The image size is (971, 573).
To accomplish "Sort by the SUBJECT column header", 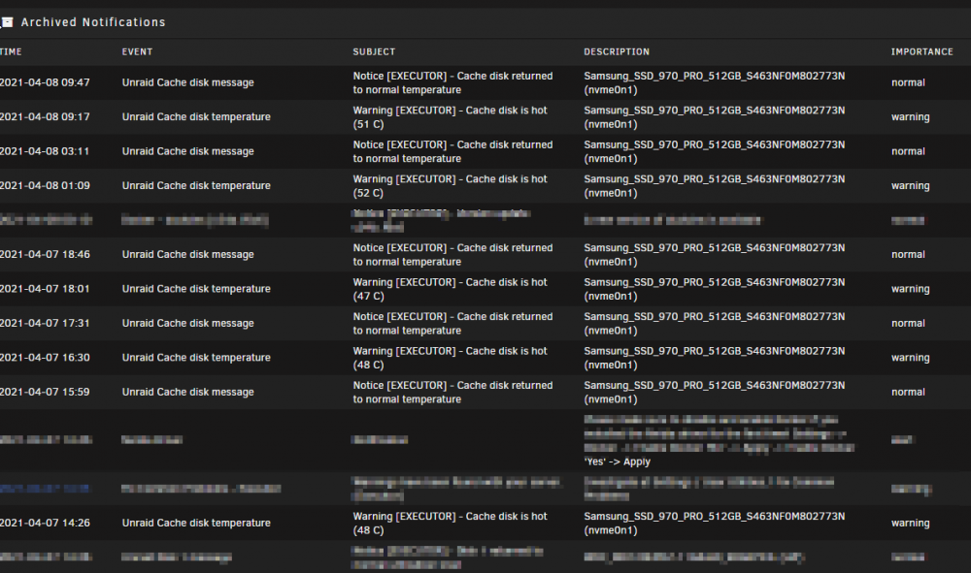I will coord(374,52).
